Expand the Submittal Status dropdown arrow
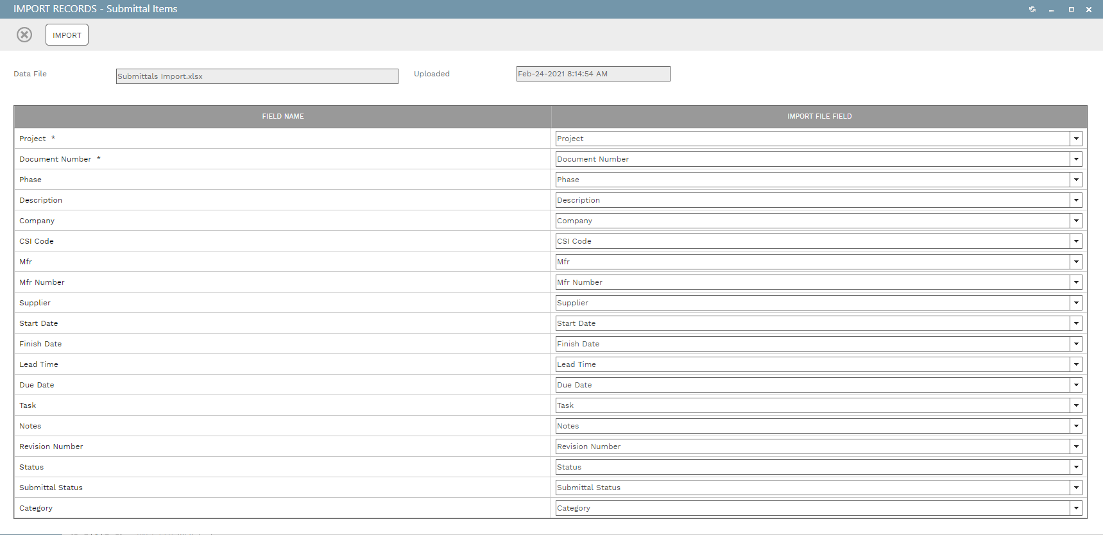Image resolution: width=1103 pixels, height=535 pixels. [1076, 488]
